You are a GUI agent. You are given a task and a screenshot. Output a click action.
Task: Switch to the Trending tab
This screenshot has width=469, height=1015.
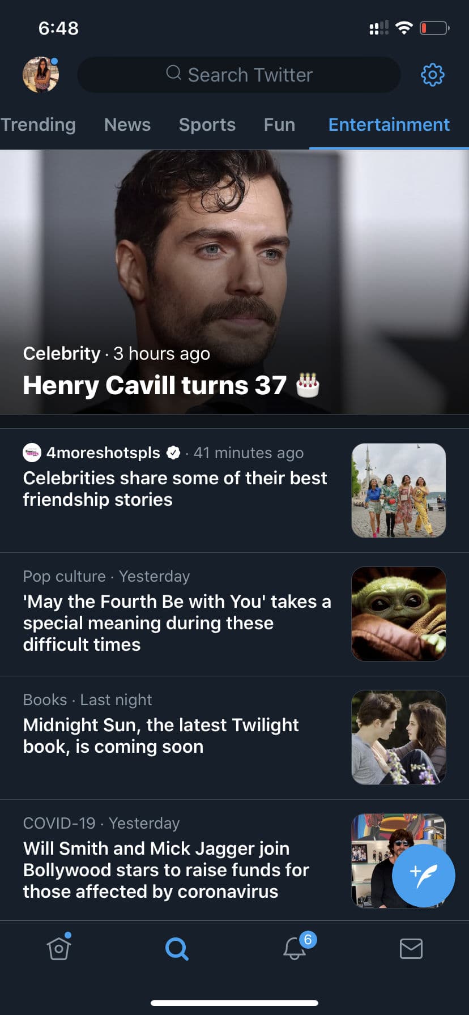point(39,125)
